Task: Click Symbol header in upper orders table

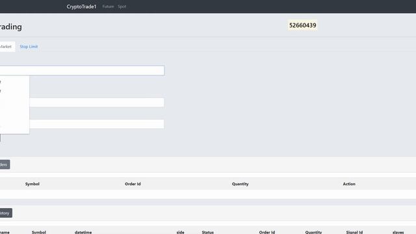Action: pyautogui.click(x=32, y=184)
